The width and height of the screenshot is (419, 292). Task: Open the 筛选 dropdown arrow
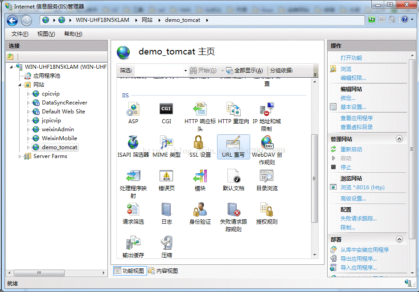point(185,71)
